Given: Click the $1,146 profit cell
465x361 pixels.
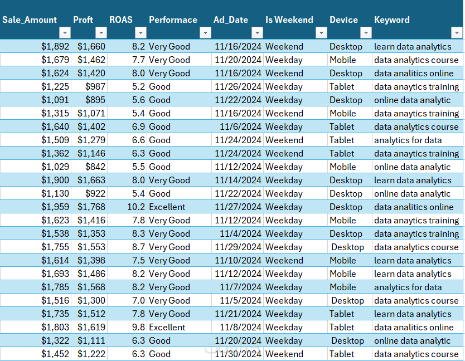Looking at the screenshot, I should pos(89,153).
